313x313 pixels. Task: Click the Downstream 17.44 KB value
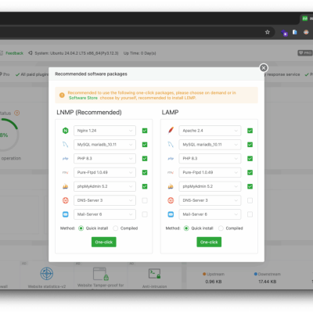point(268,282)
